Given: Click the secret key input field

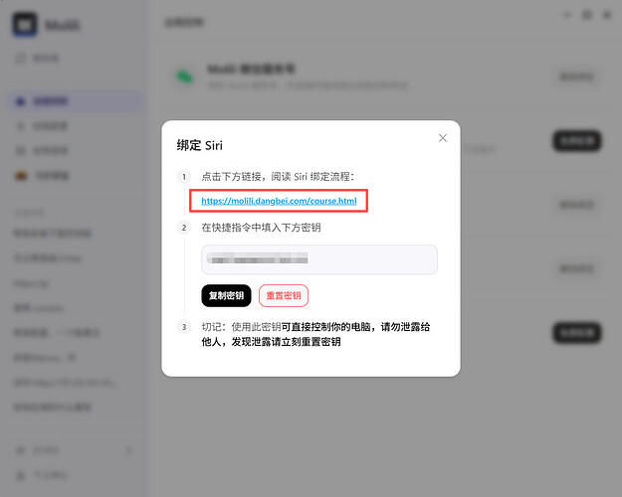Looking at the screenshot, I should 319,259.
